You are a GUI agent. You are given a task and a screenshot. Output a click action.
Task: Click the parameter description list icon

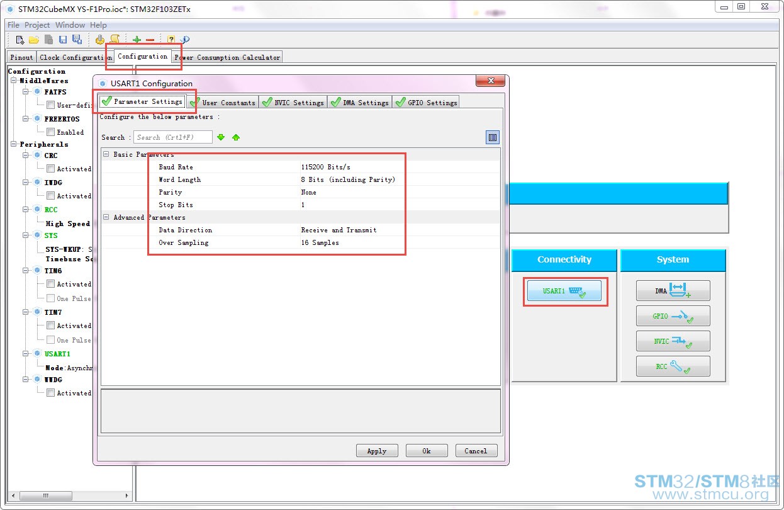click(x=493, y=137)
